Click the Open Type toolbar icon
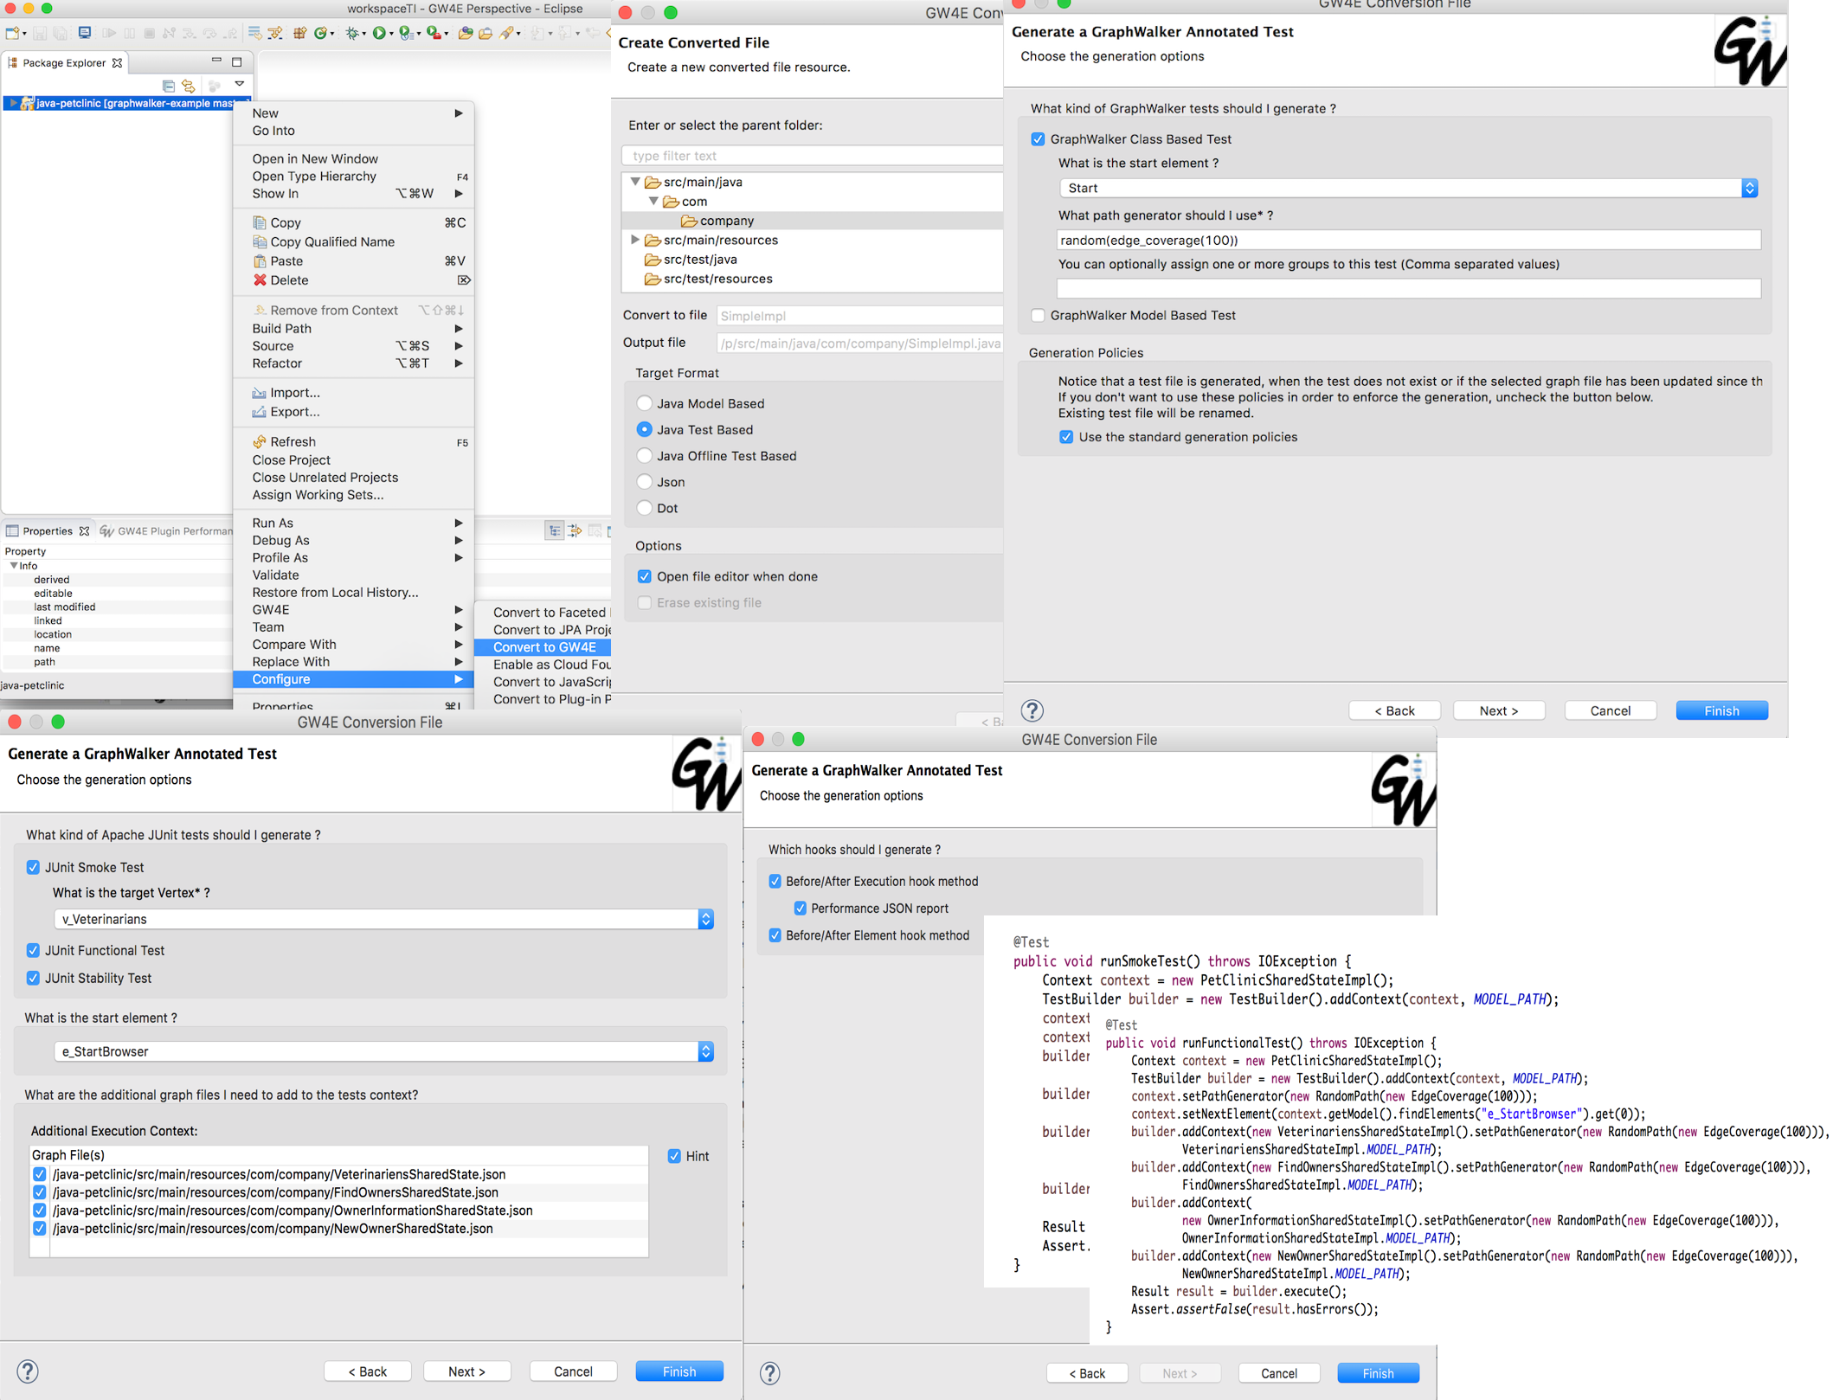This screenshot has width=1833, height=1400. tap(466, 34)
